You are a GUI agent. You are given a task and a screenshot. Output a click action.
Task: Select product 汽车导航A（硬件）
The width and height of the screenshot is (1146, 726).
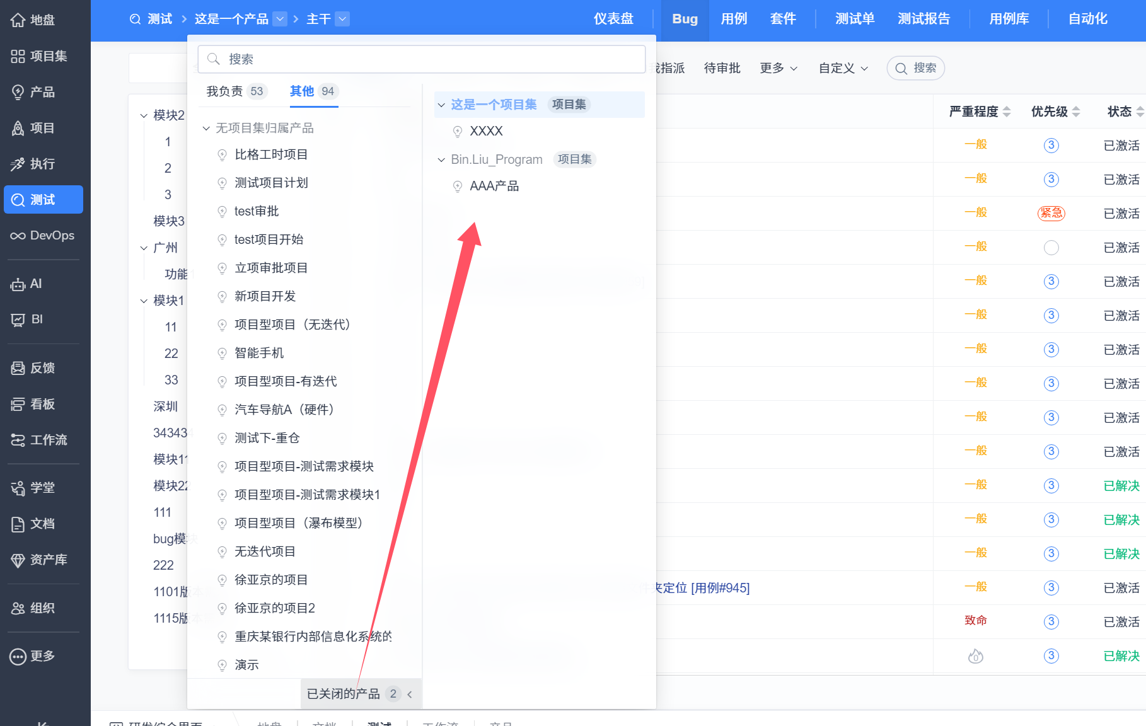click(x=286, y=410)
